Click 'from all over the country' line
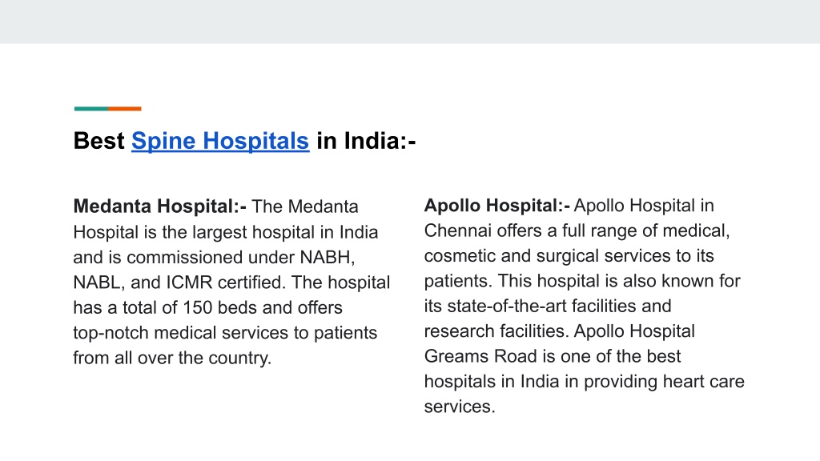Screen dimensions: 820x461 tap(172, 358)
